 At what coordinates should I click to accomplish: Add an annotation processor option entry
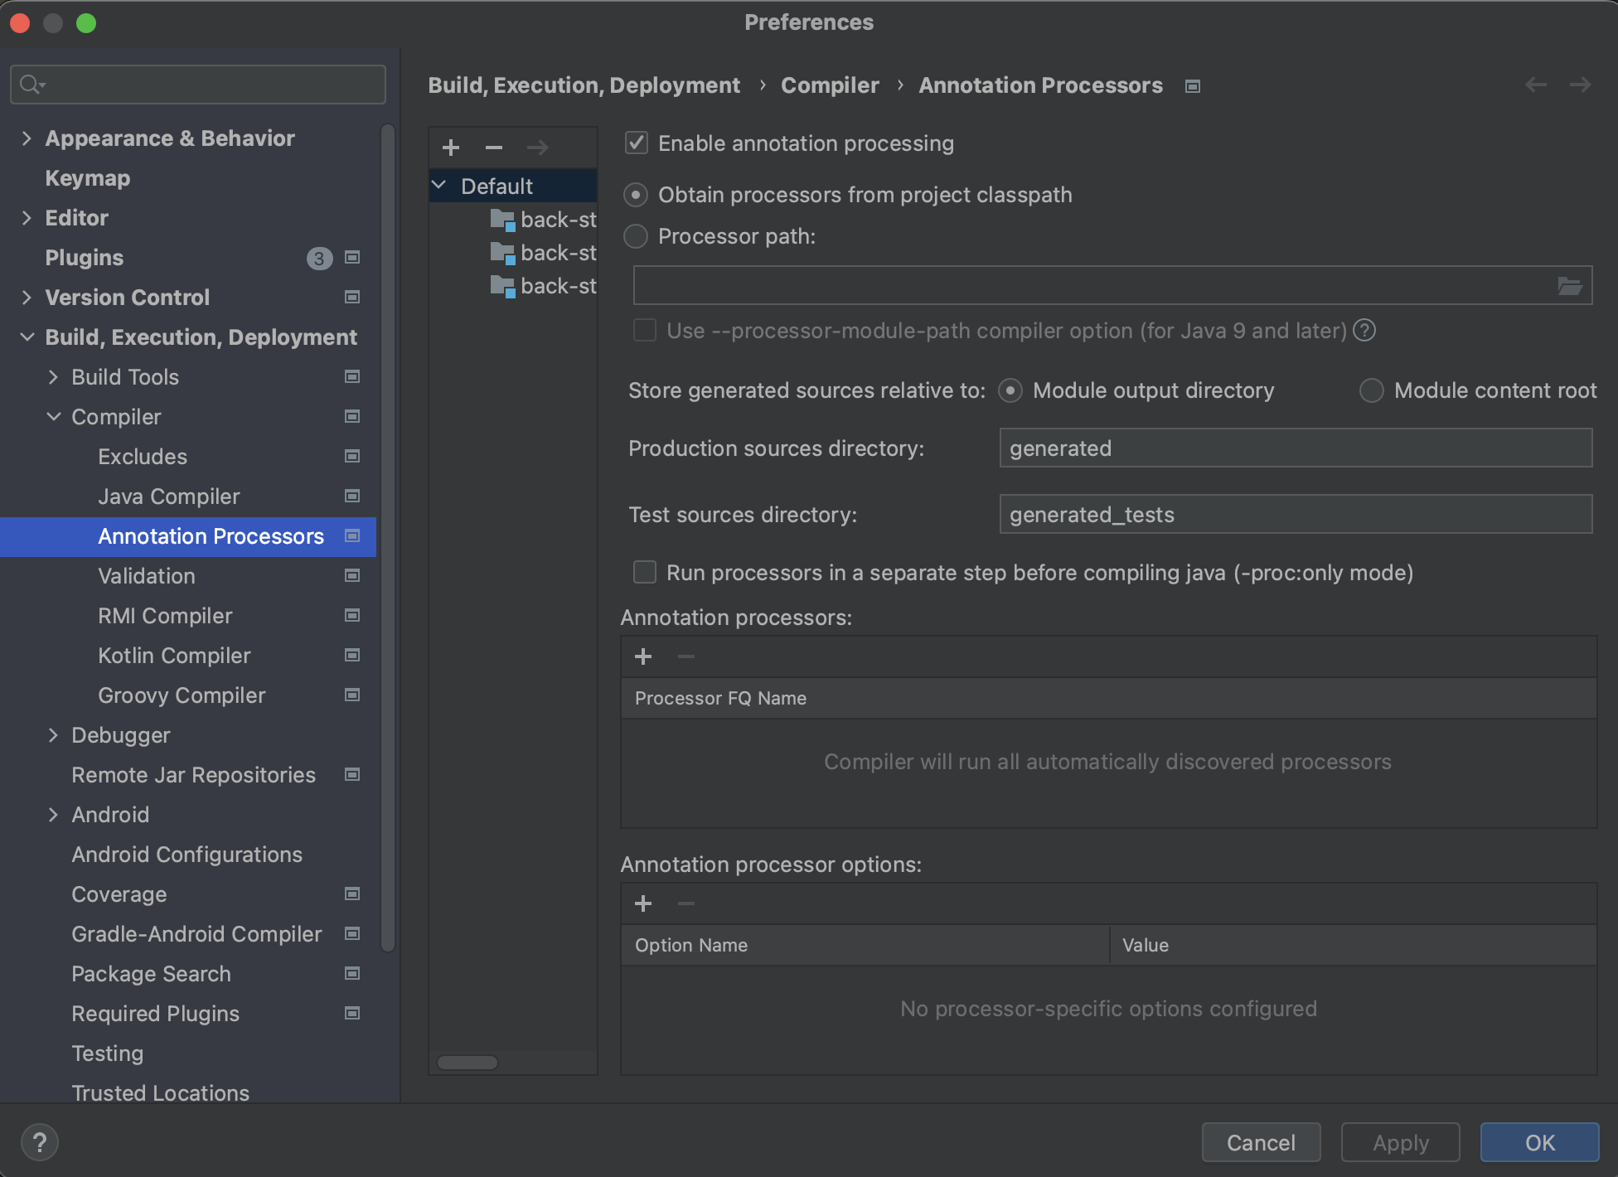coord(643,903)
